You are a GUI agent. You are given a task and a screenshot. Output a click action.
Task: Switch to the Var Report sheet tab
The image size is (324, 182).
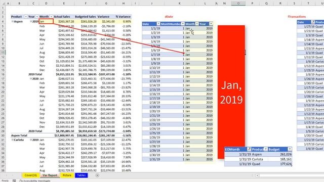tap(50, 175)
